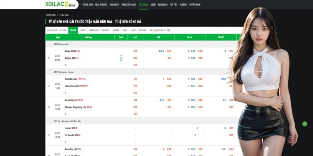Screen dimensions: 313x156
Task: Click the XOILACZ.live logo
Action: 60,4
